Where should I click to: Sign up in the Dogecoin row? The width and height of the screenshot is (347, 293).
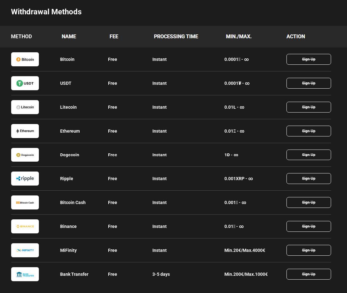[309, 155]
